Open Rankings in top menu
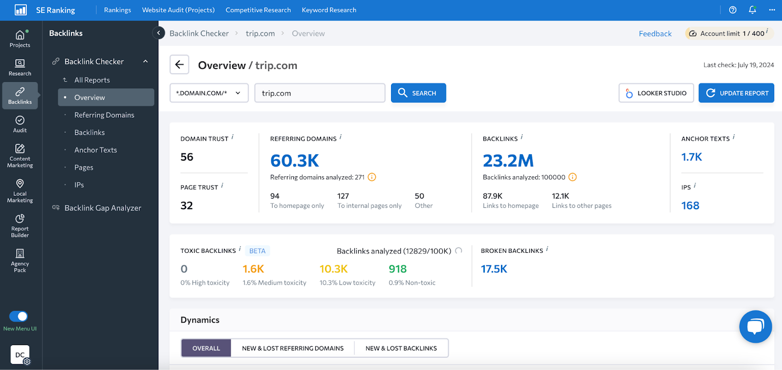The image size is (782, 370). 117,10
